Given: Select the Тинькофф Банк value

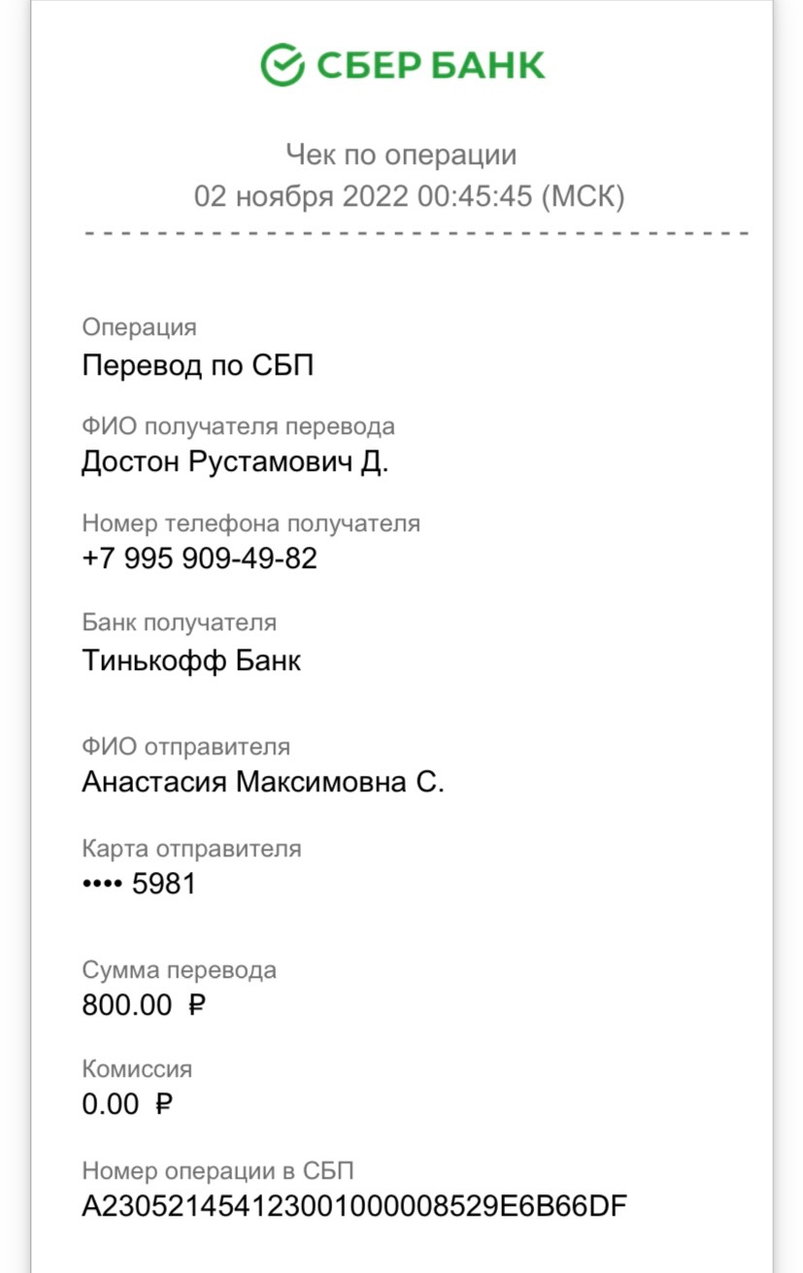Looking at the screenshot, I should pyautogui.click(x=191, y=660).
